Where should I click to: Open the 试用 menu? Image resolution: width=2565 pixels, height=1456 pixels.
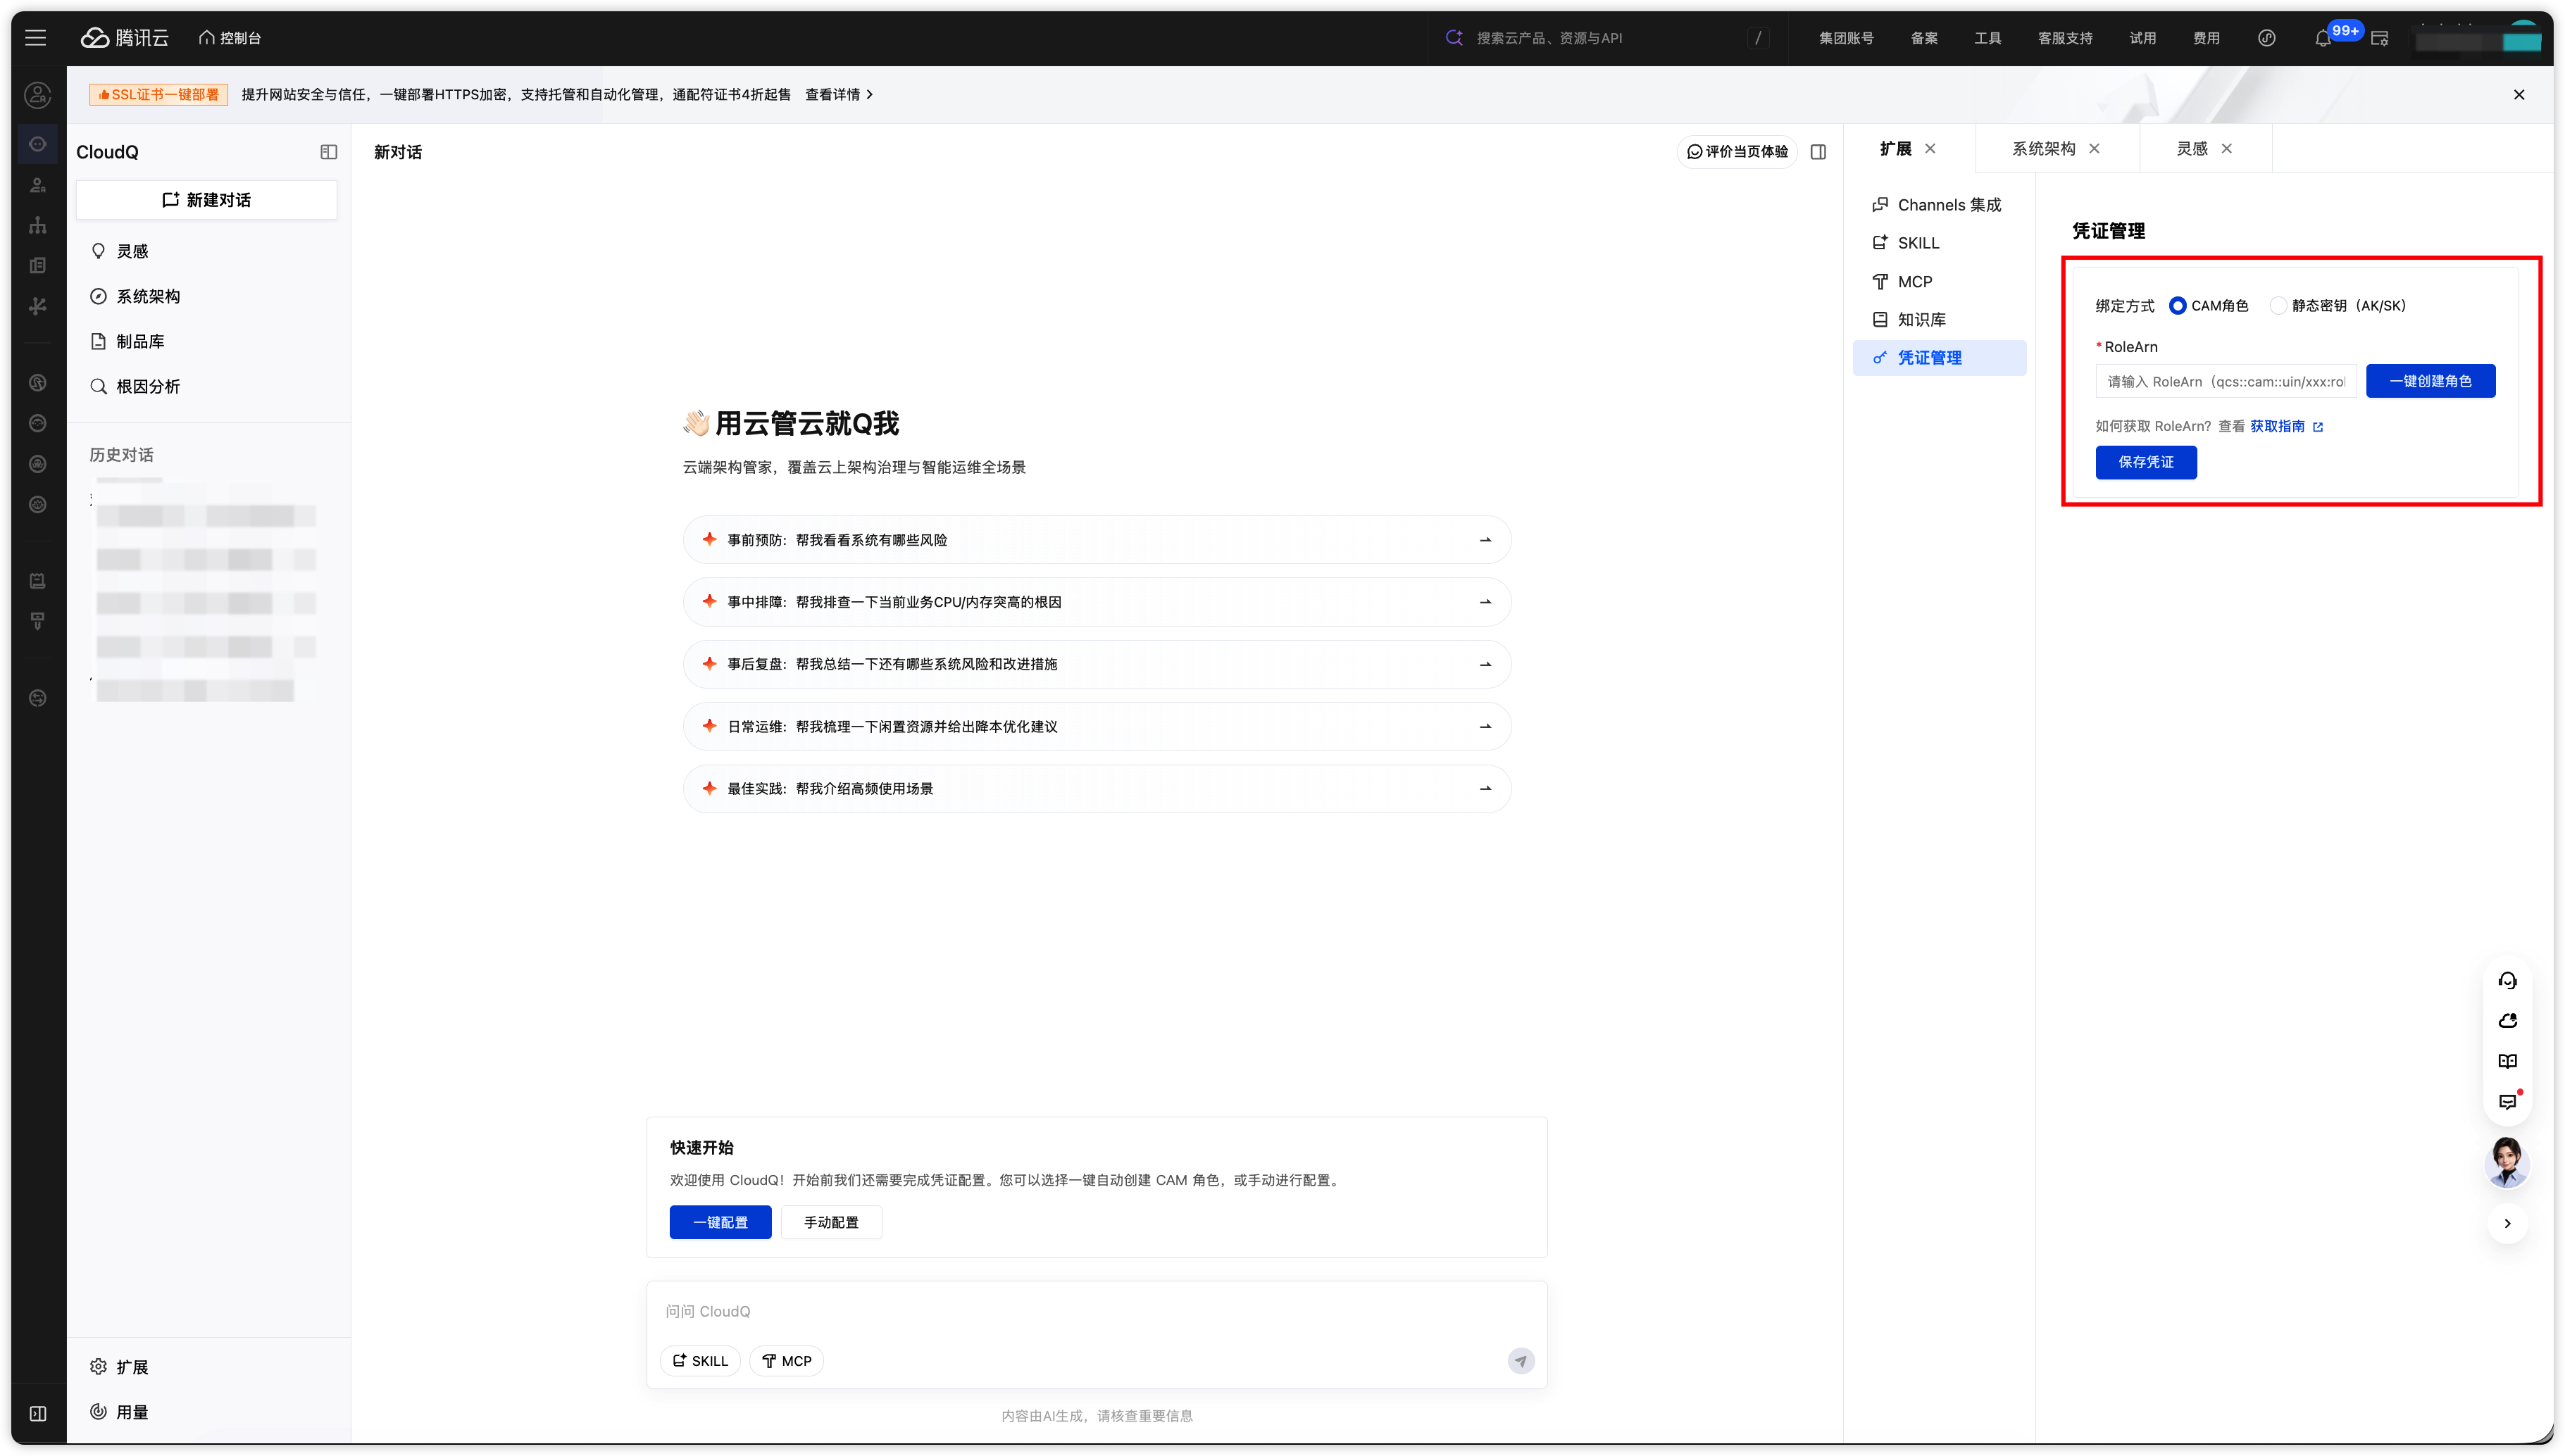tap(2142, 38)
